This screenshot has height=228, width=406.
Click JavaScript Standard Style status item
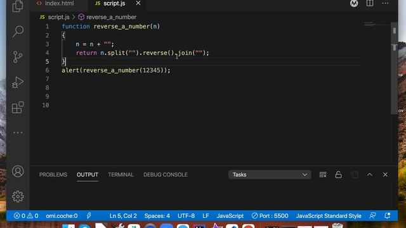click(329, 216)
